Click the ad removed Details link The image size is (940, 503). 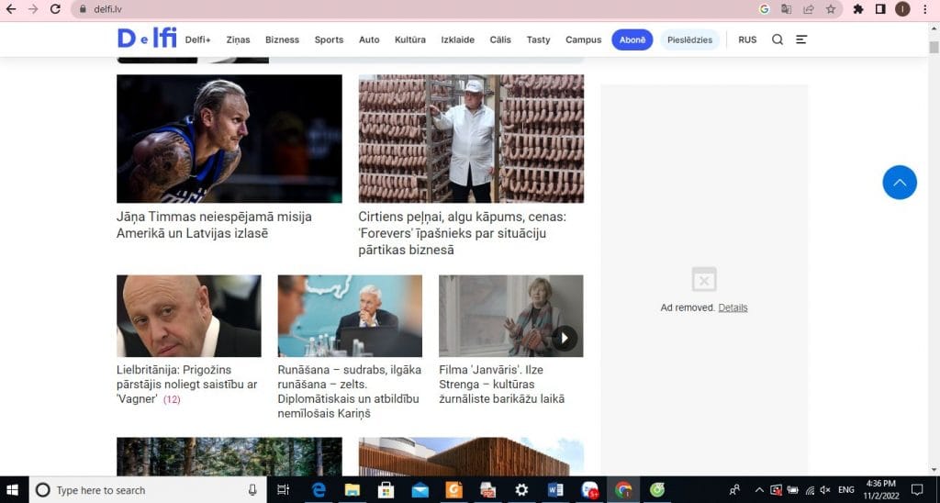(733, 307)
